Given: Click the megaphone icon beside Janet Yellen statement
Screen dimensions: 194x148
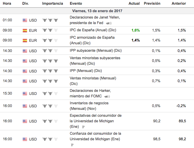Looking at the screenshot, I should (x=108, y=23).
